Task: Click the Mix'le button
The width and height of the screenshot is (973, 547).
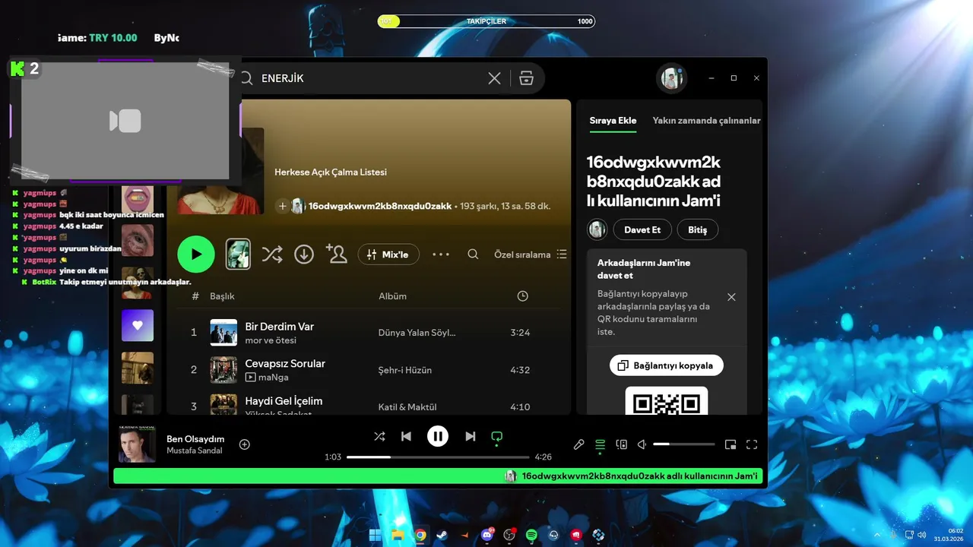Action: point(388,255)
